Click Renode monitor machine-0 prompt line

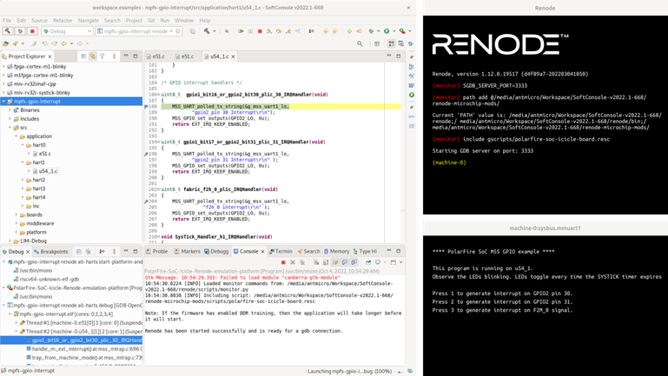click(449, 162)
